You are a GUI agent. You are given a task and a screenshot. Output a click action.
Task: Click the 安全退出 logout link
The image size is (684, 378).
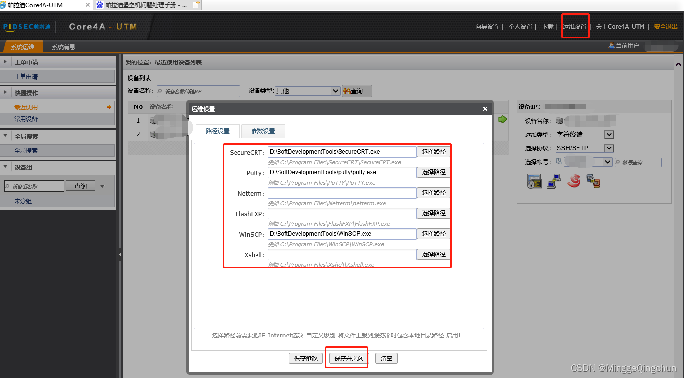coord(666,27)
